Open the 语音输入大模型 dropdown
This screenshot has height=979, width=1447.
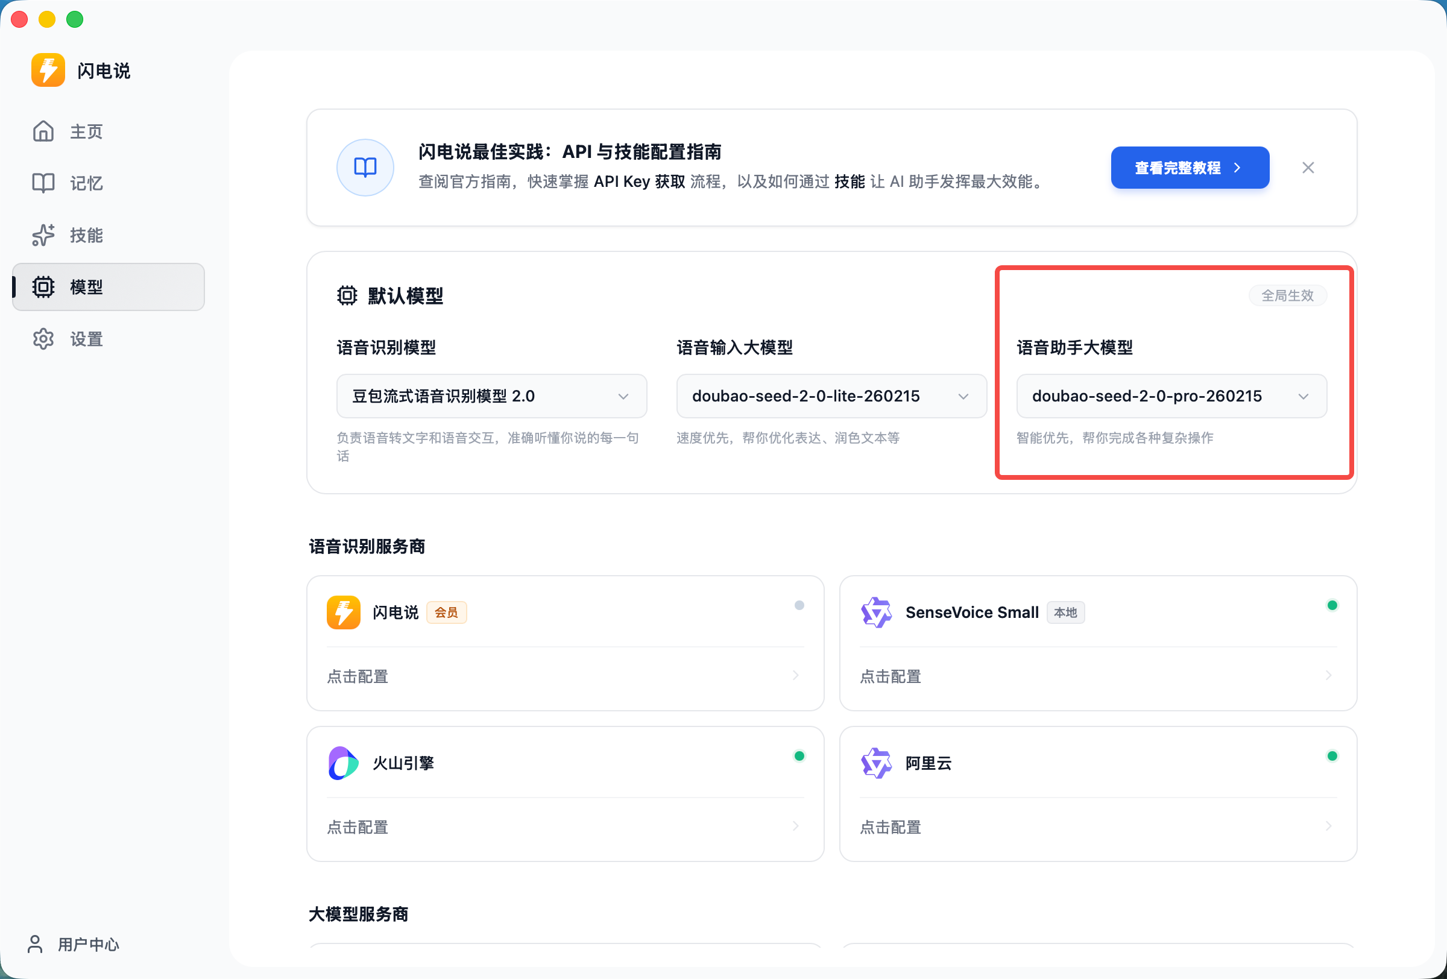[x=832, y=396]
